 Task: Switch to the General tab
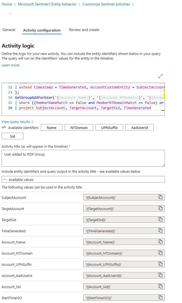[9, 30]
